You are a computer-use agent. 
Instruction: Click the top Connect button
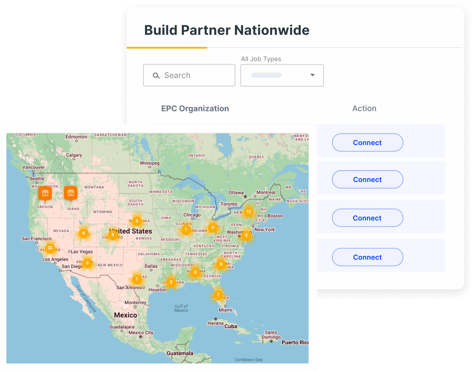click(x=367, y=143)
